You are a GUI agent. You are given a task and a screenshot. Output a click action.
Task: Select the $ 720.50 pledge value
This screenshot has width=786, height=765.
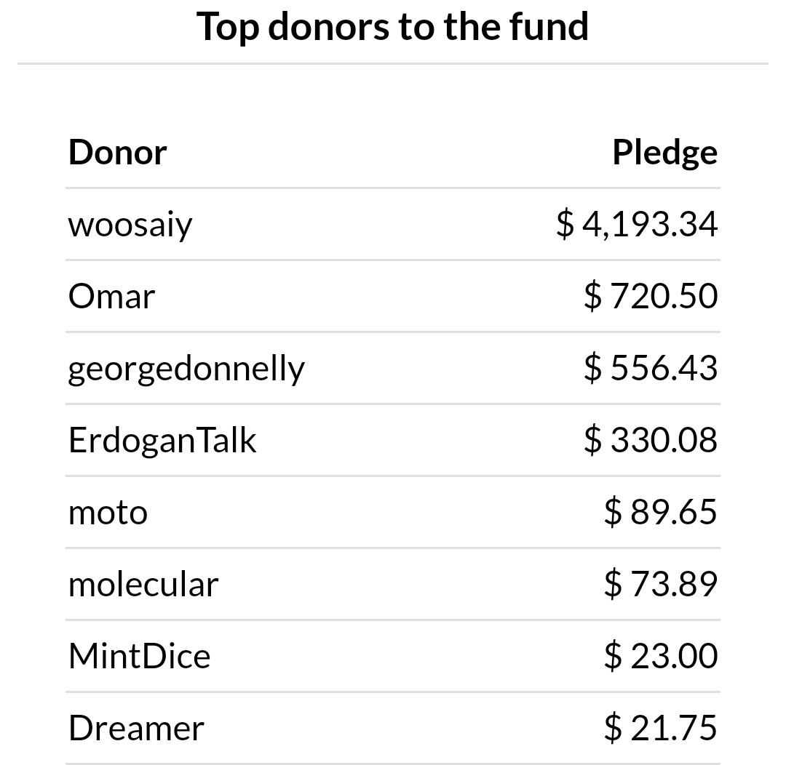pyautogui.click(x=651, y=296)
